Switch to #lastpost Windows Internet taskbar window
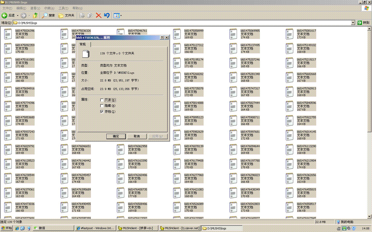 (x=95, y=228)
